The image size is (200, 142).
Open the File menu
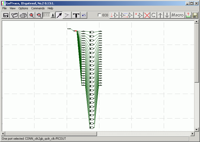4,8
